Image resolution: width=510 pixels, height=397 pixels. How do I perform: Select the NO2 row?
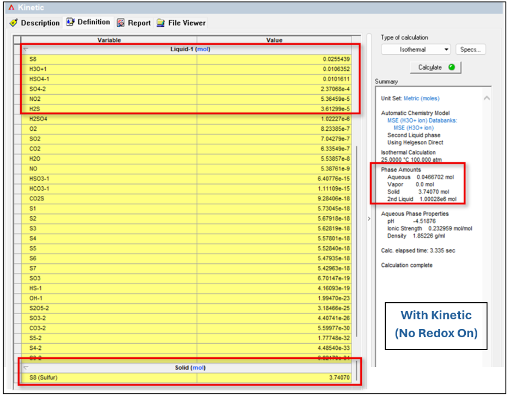186,99
